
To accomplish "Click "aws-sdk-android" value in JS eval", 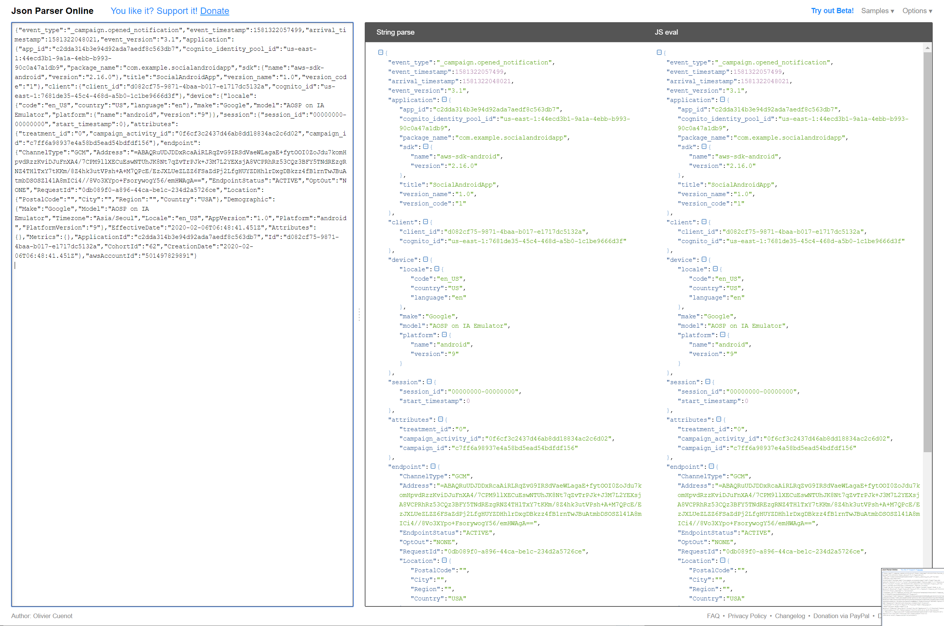I will point(747,156).
